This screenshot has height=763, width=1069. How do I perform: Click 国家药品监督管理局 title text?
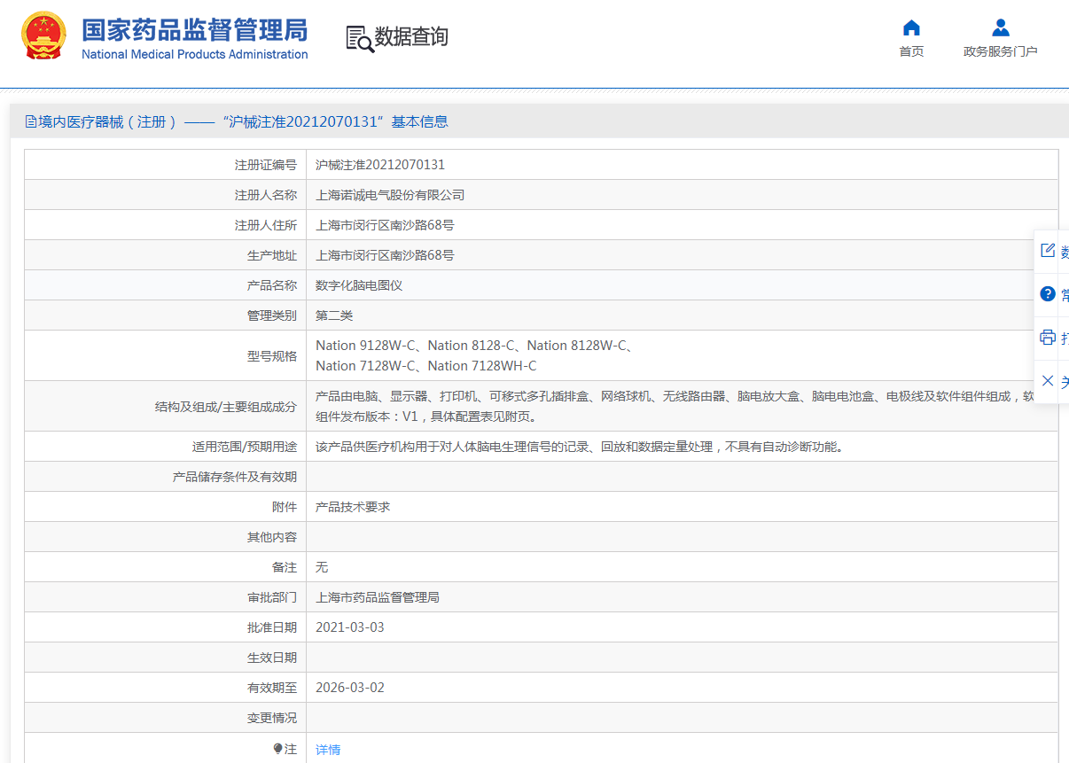(x=195, y=29)
